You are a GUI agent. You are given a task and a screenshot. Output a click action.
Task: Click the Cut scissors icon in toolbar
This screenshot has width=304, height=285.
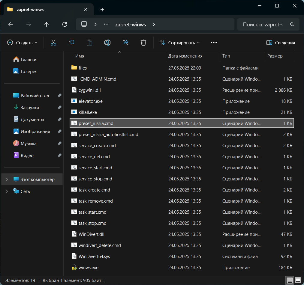53,43
